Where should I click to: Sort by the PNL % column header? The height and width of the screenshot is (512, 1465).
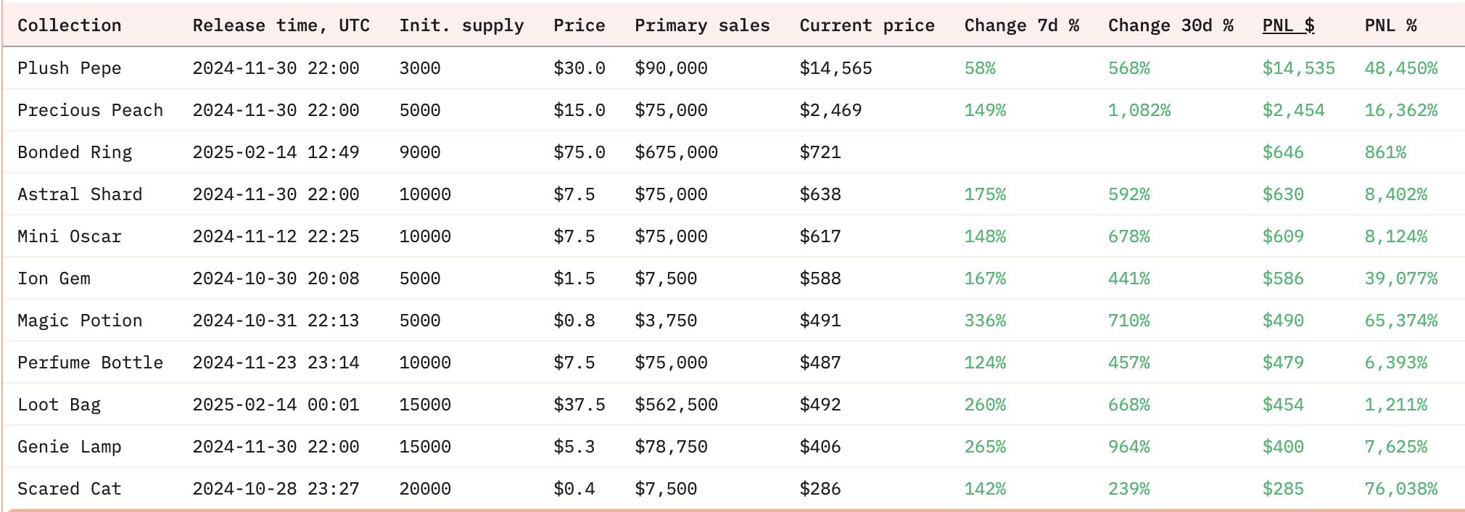pos(1390,25)
